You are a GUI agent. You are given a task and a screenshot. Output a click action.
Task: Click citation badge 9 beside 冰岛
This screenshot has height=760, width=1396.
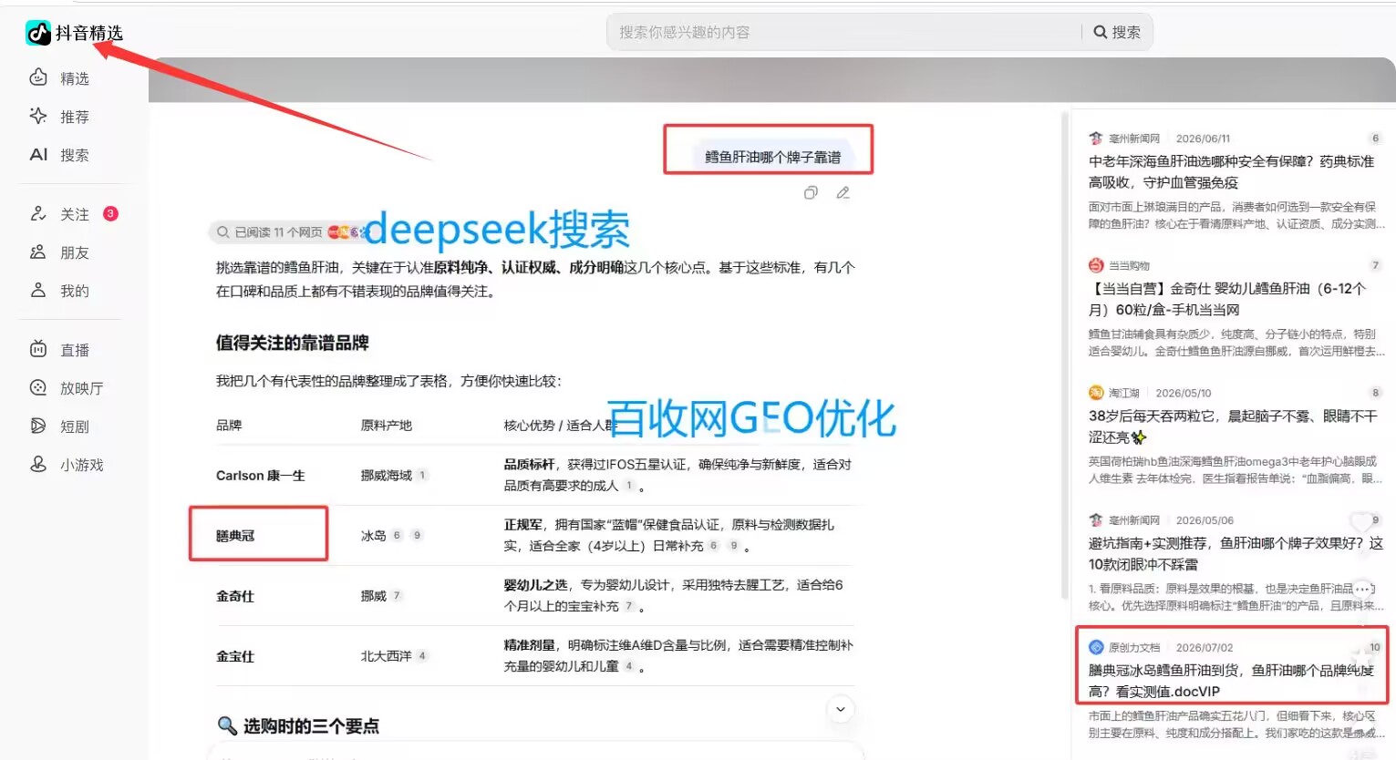tap(417, 535)
